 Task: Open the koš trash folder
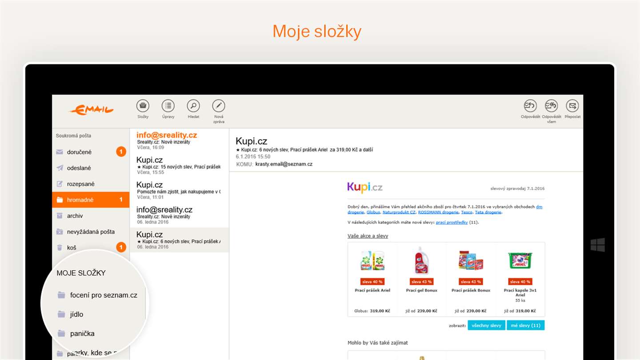91,248
